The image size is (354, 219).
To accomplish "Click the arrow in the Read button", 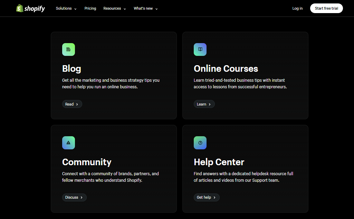I will pyautogui.click(x=77, y=104).
